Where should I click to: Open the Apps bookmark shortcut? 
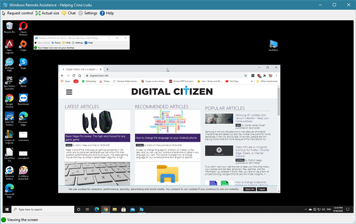[x=65, y=81]
